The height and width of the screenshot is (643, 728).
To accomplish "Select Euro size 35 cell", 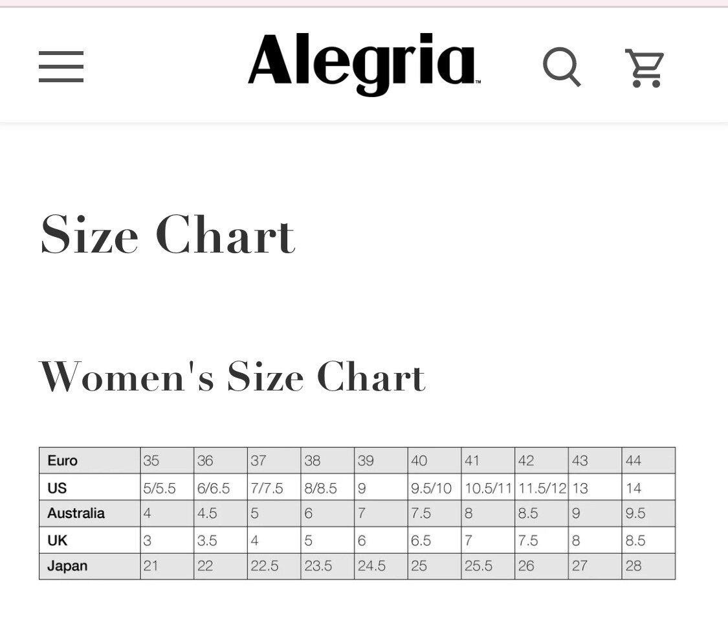I will tap(167, 460).
